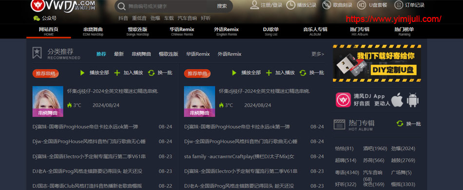463x190 pixels.
Task: Click the 抖音 hot keyword link
Action: [123, 19]
